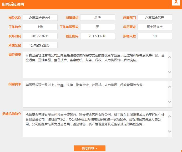Select the 学历要求 field showing 硕士研究生
Screen dimensions: 182x152
(155, 27)
